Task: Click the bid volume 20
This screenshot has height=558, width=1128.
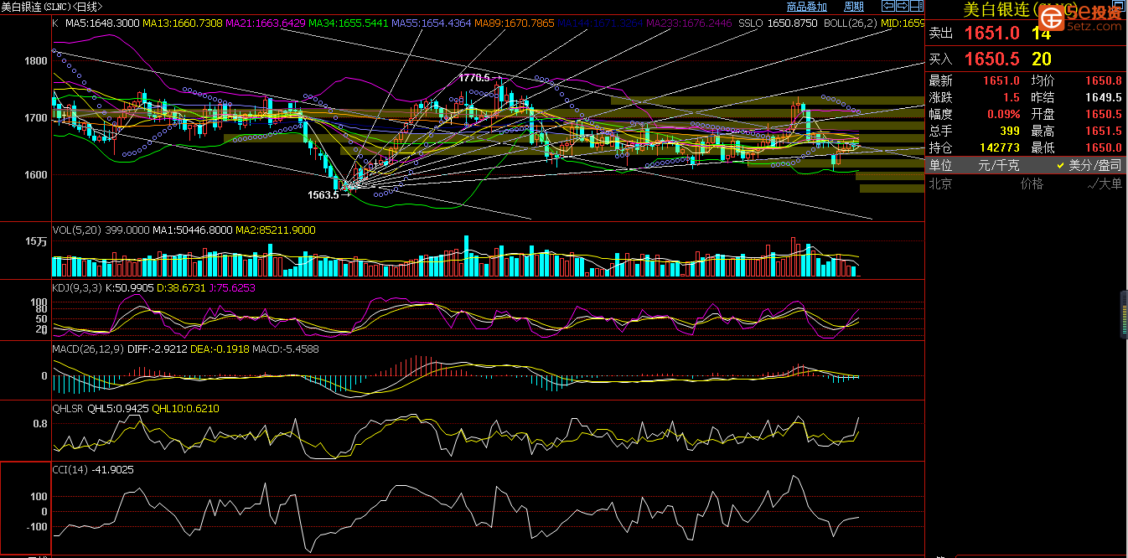Action: (1042, 59)
